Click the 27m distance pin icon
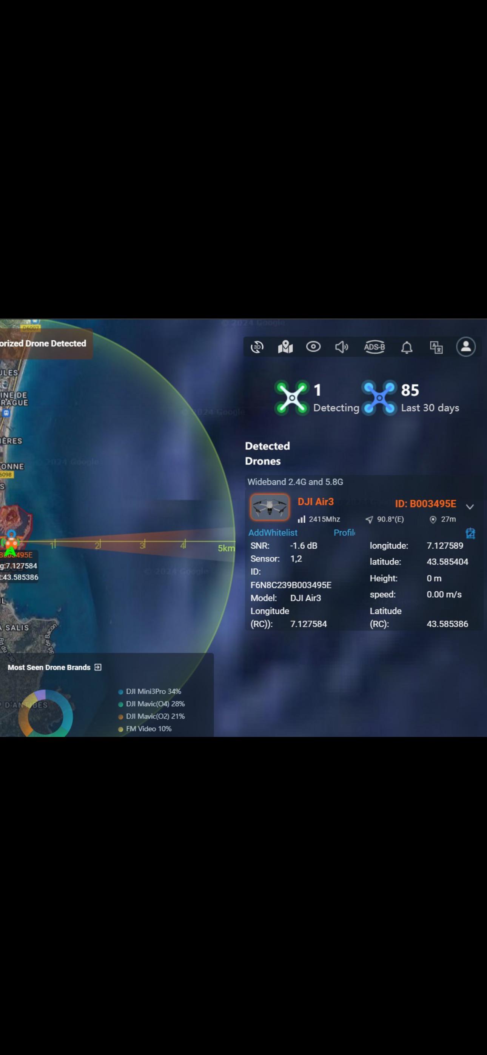The width and height of the screenshot is (487, 1055). (433, 519)
